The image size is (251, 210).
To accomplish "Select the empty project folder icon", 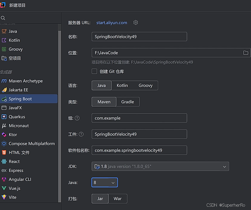I will click(4, 58).
